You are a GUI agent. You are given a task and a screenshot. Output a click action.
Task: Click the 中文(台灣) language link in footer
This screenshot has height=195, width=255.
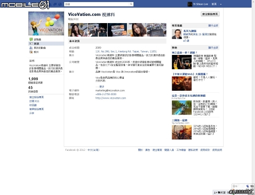[93, 150]
